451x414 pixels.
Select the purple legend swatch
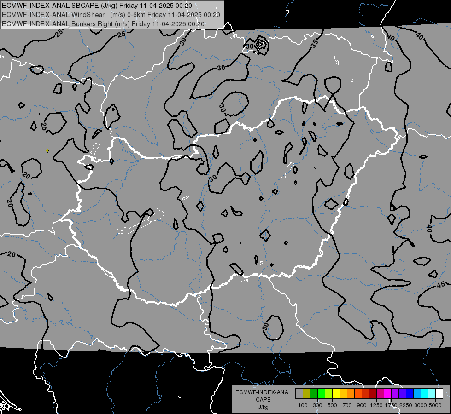pos(395,393)
